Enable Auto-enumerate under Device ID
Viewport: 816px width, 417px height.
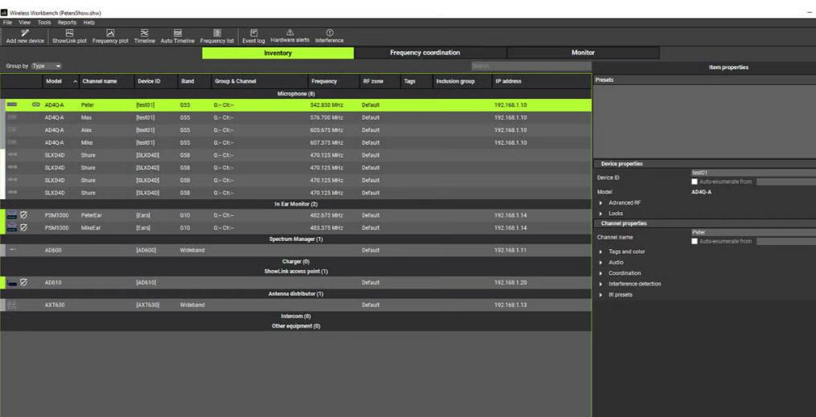click(694, 182)
